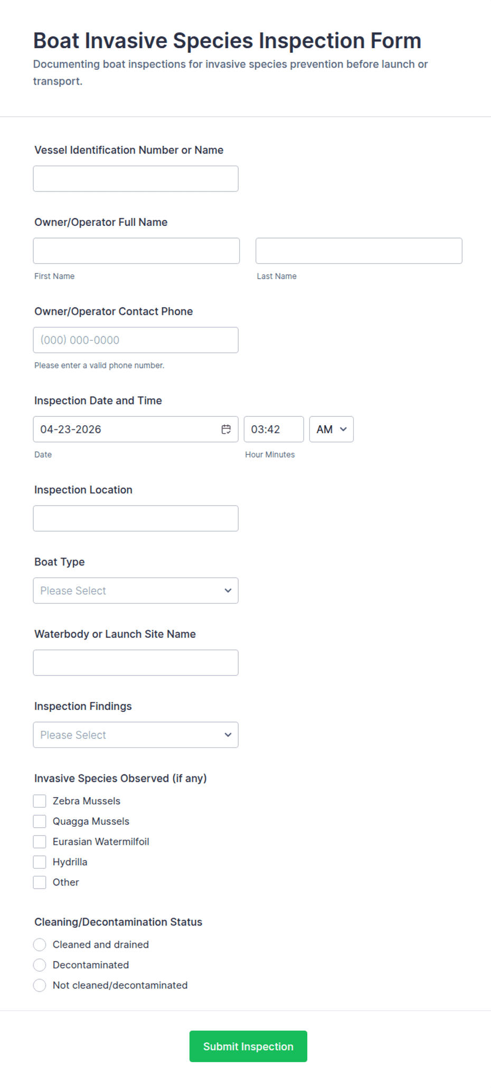
Task: Toggle the Other species checkbox
Action: [40, 882]
